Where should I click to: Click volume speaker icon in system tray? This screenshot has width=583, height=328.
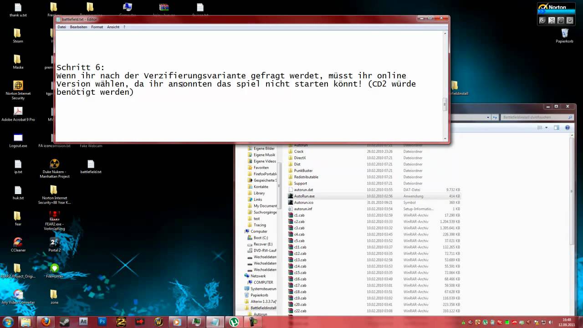(552, 322)
